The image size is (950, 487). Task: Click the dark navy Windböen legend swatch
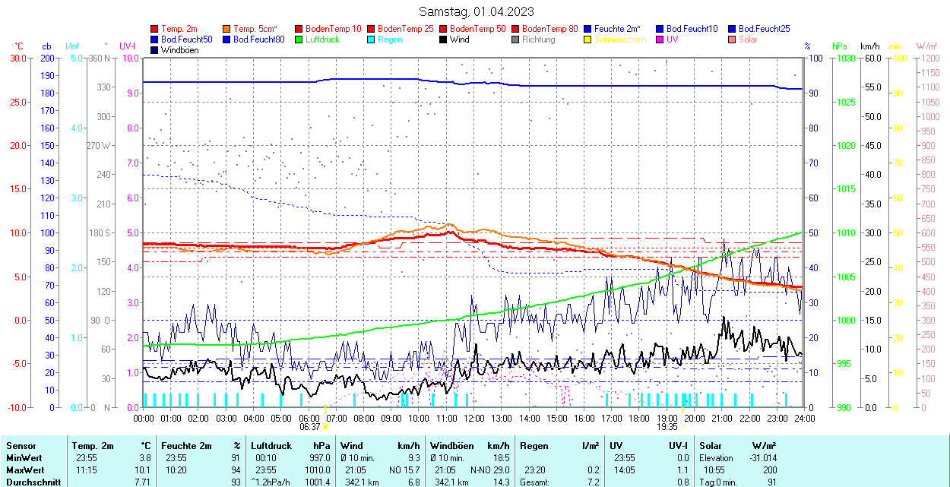(155, 50)
